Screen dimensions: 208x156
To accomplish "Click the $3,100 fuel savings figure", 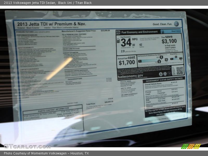I will pyautogui.click(x=169, y=41).
